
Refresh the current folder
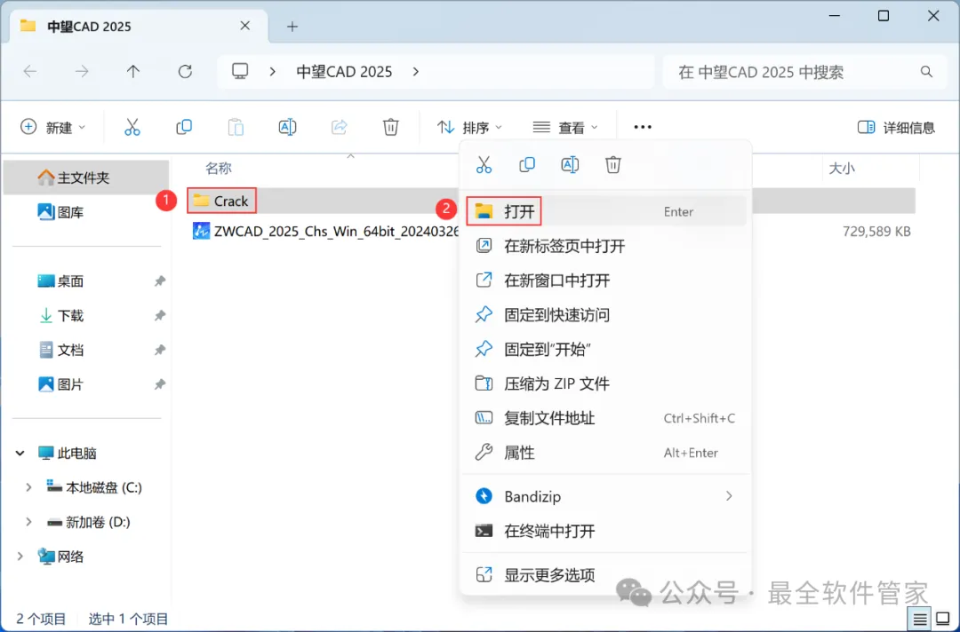(x=185, y=72)
